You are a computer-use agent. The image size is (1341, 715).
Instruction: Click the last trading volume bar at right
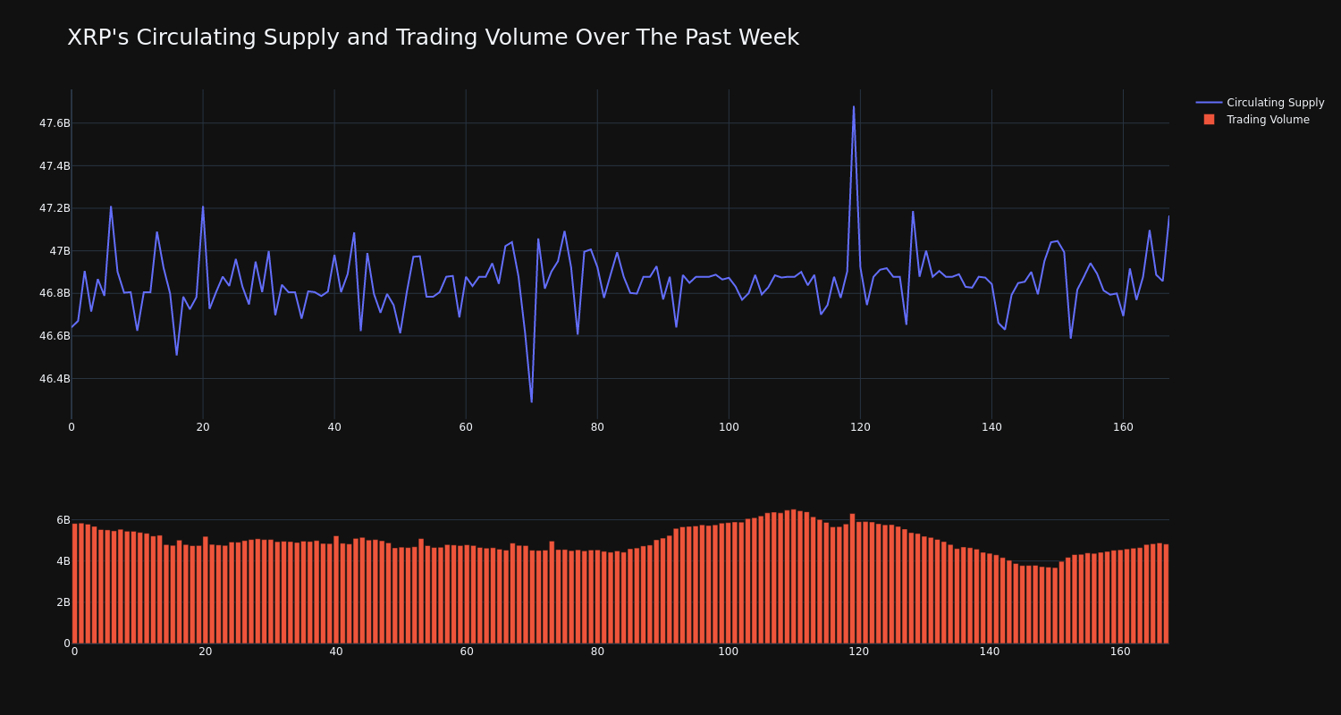pos(1166,593)
